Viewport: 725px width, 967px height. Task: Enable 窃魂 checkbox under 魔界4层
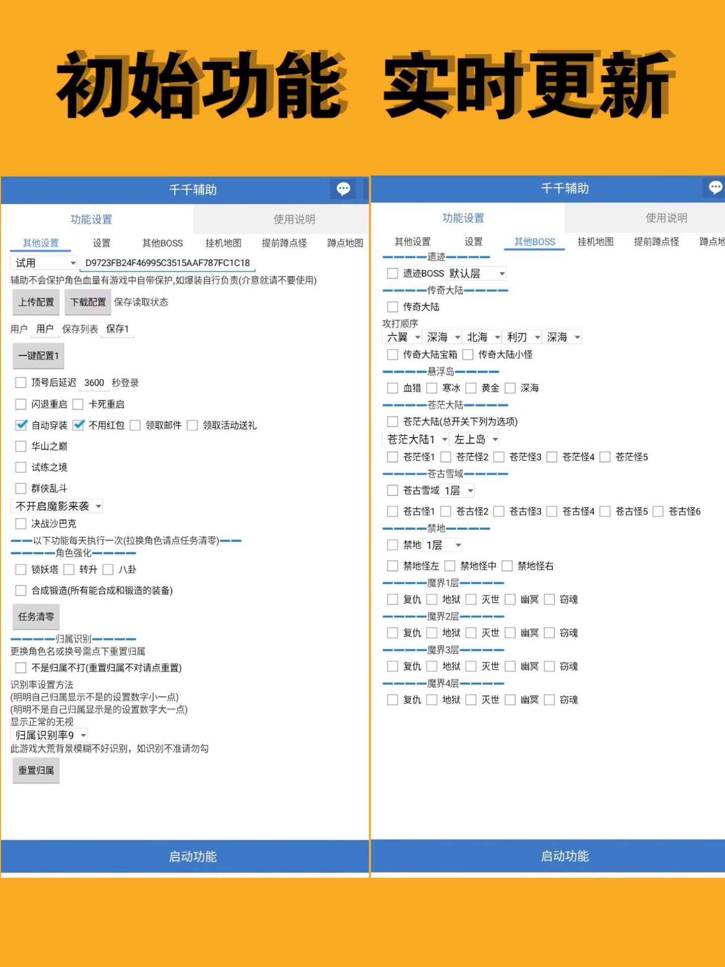(x=549, y=700)
